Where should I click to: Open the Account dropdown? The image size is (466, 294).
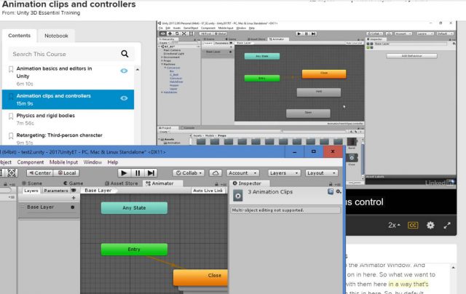pos(242,173)
